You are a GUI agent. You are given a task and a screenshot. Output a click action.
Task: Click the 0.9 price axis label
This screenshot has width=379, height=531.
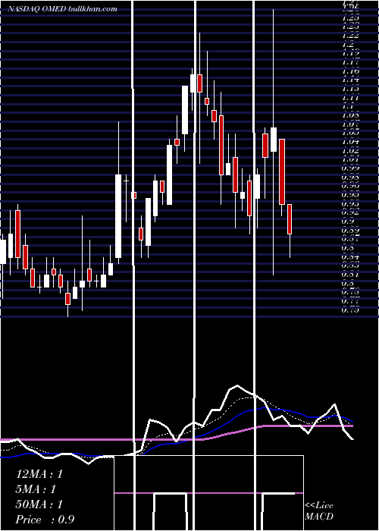pyautogui.click(x=348, y=222)
